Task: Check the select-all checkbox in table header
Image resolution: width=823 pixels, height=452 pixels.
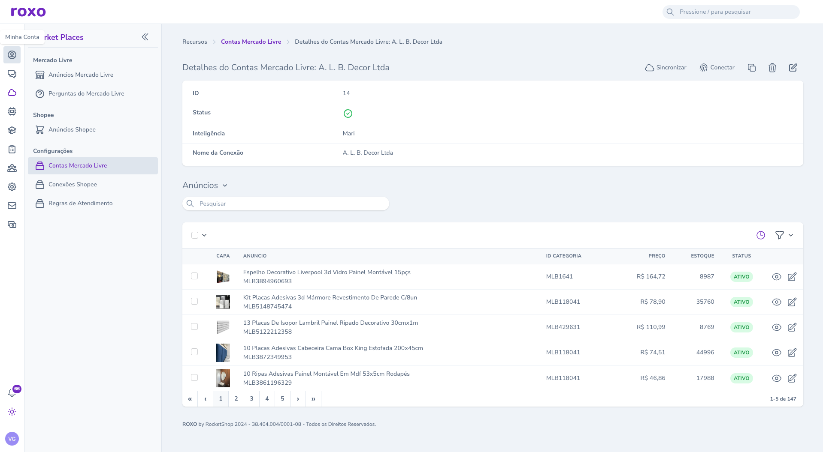Action: 195,235
